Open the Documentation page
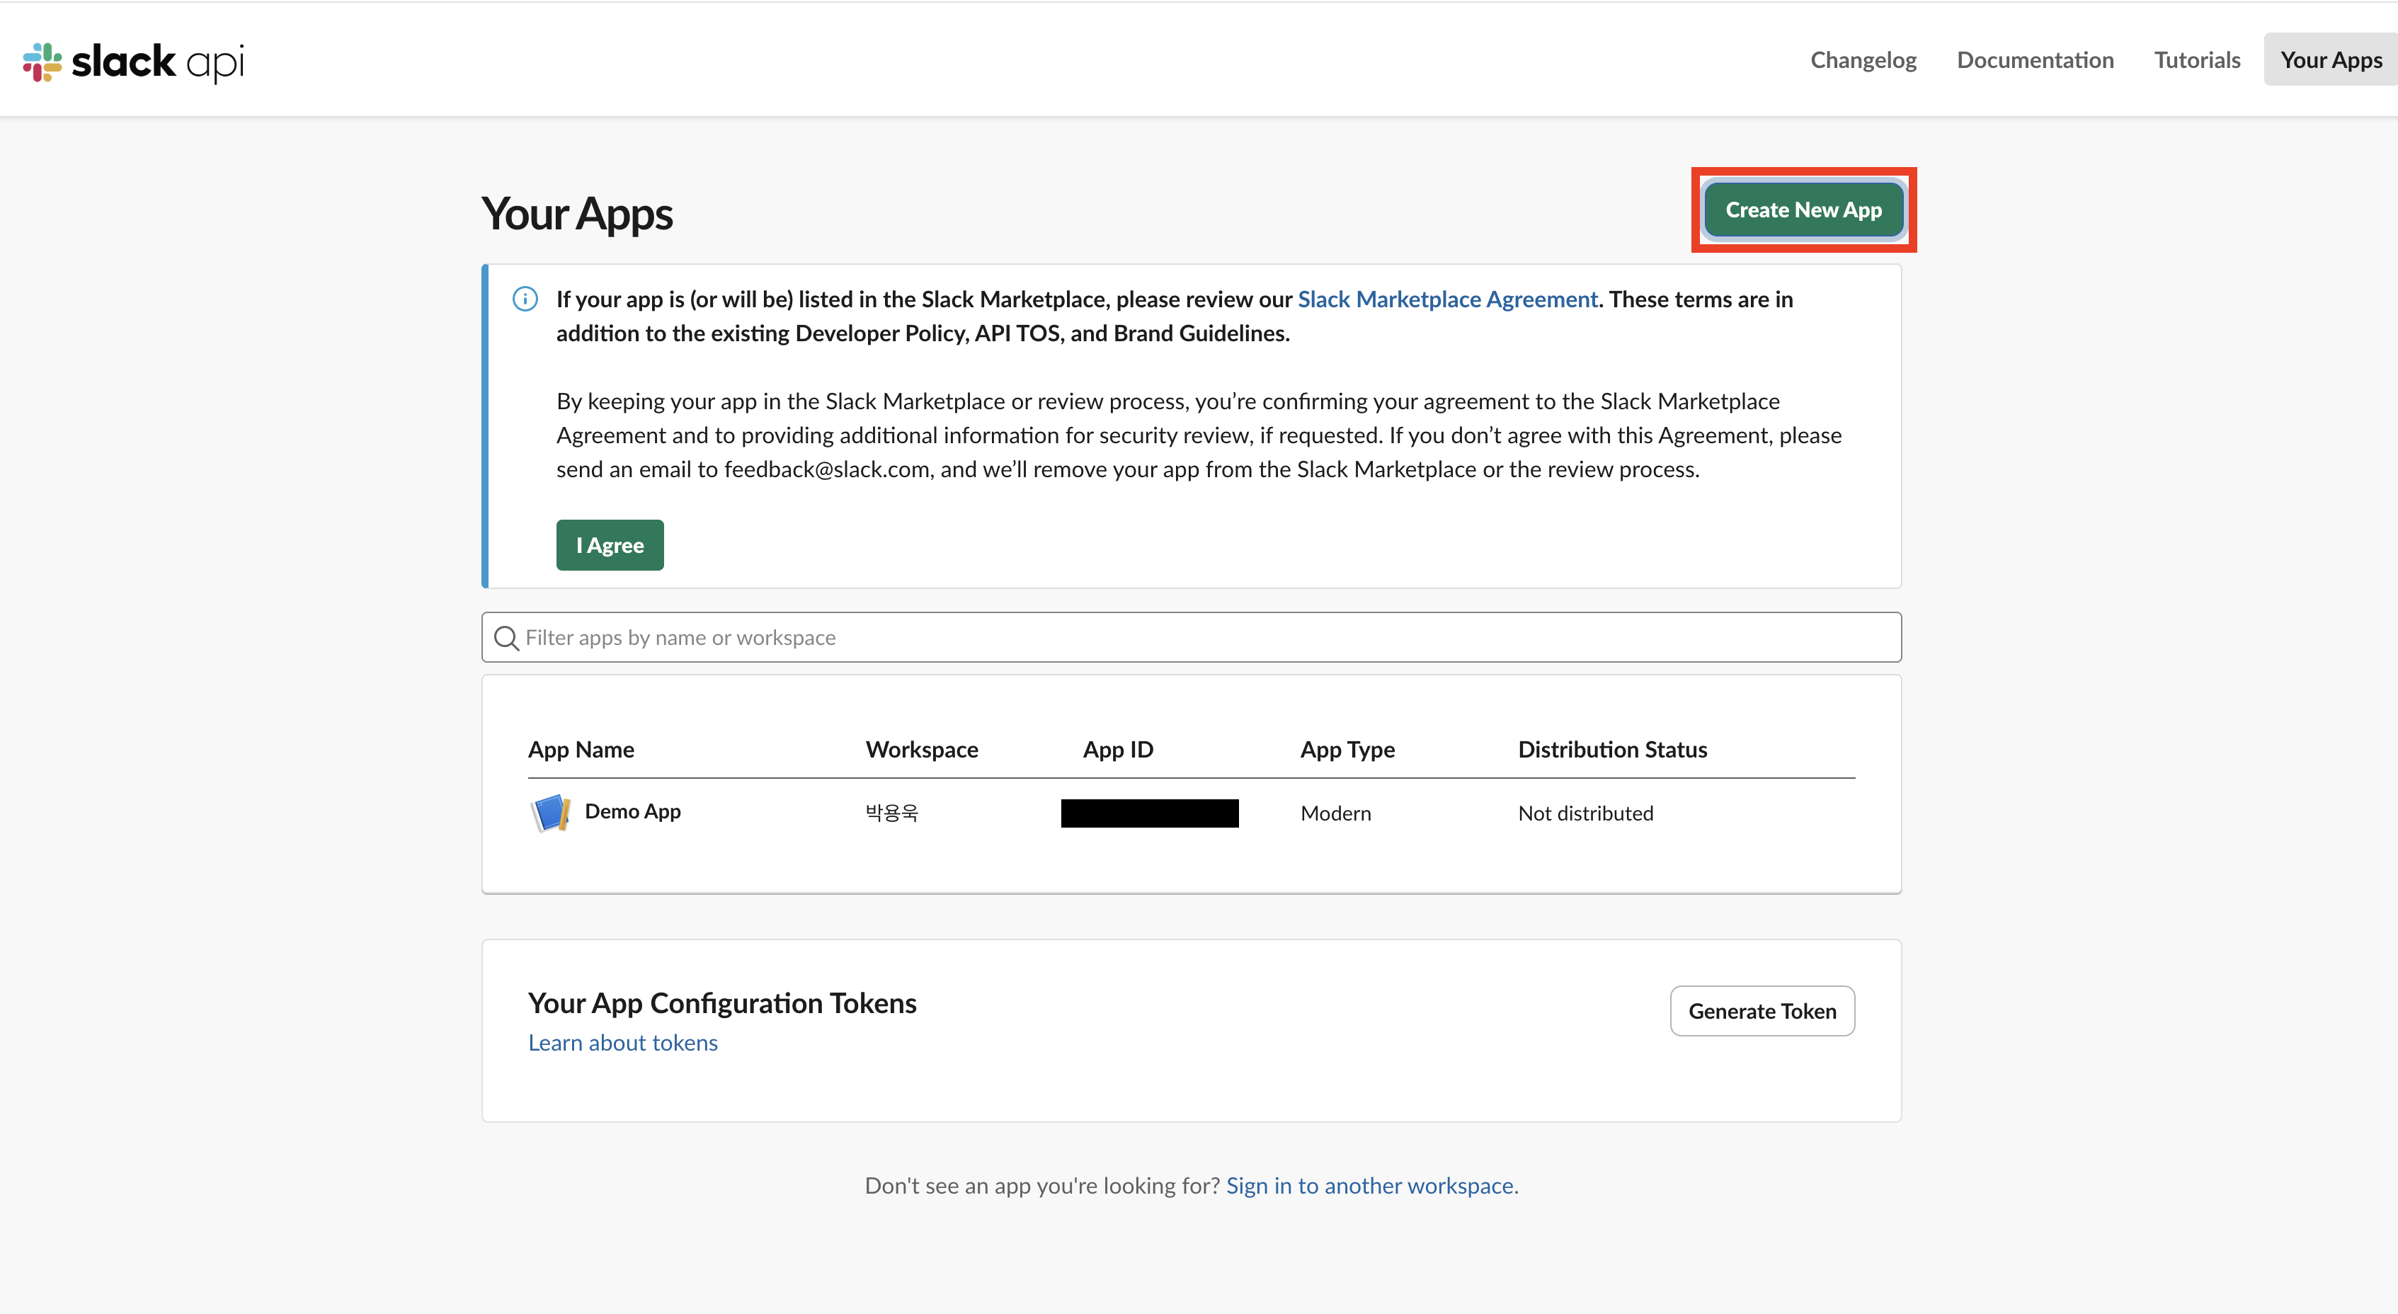The image size is (2398, 1314). pos(2035,59)
